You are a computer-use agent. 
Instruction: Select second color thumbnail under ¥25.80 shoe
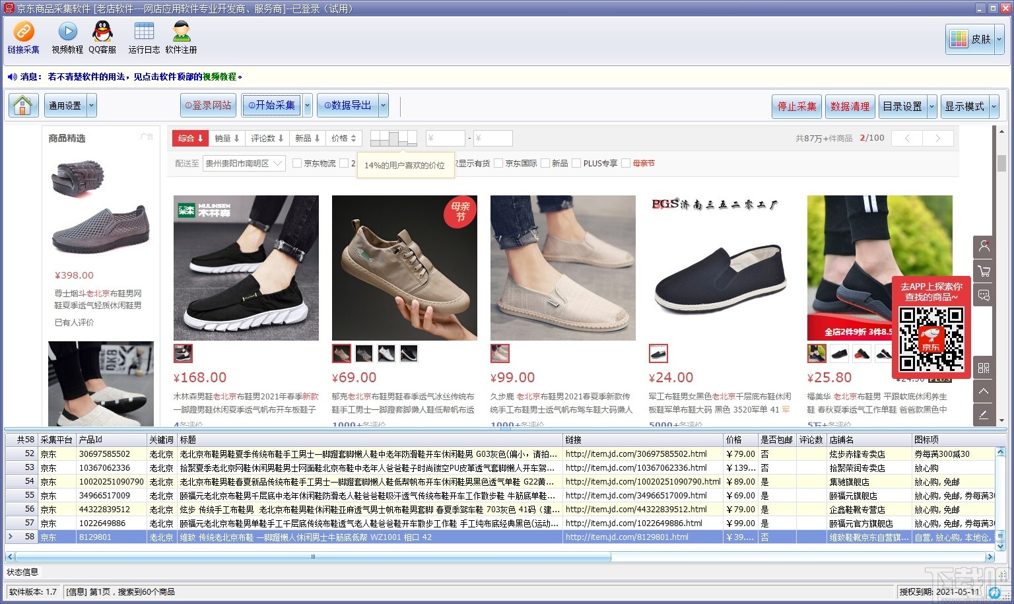(x=839, y=354)
